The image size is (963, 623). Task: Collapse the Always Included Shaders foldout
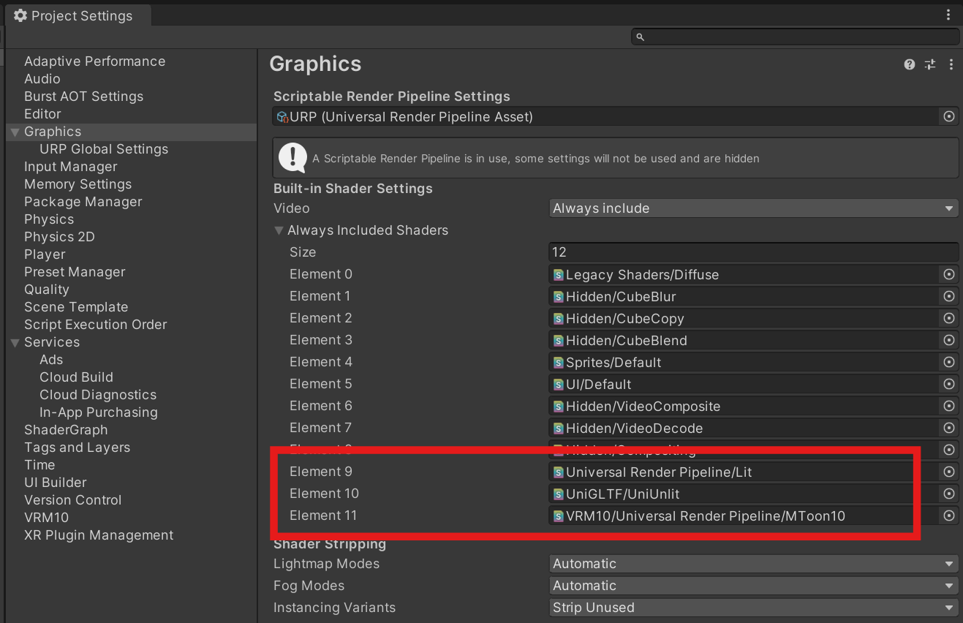click(x=279, y=230)
